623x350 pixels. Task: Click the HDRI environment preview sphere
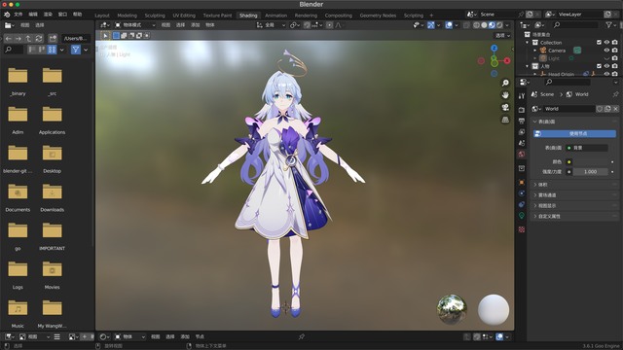(452, 309)
